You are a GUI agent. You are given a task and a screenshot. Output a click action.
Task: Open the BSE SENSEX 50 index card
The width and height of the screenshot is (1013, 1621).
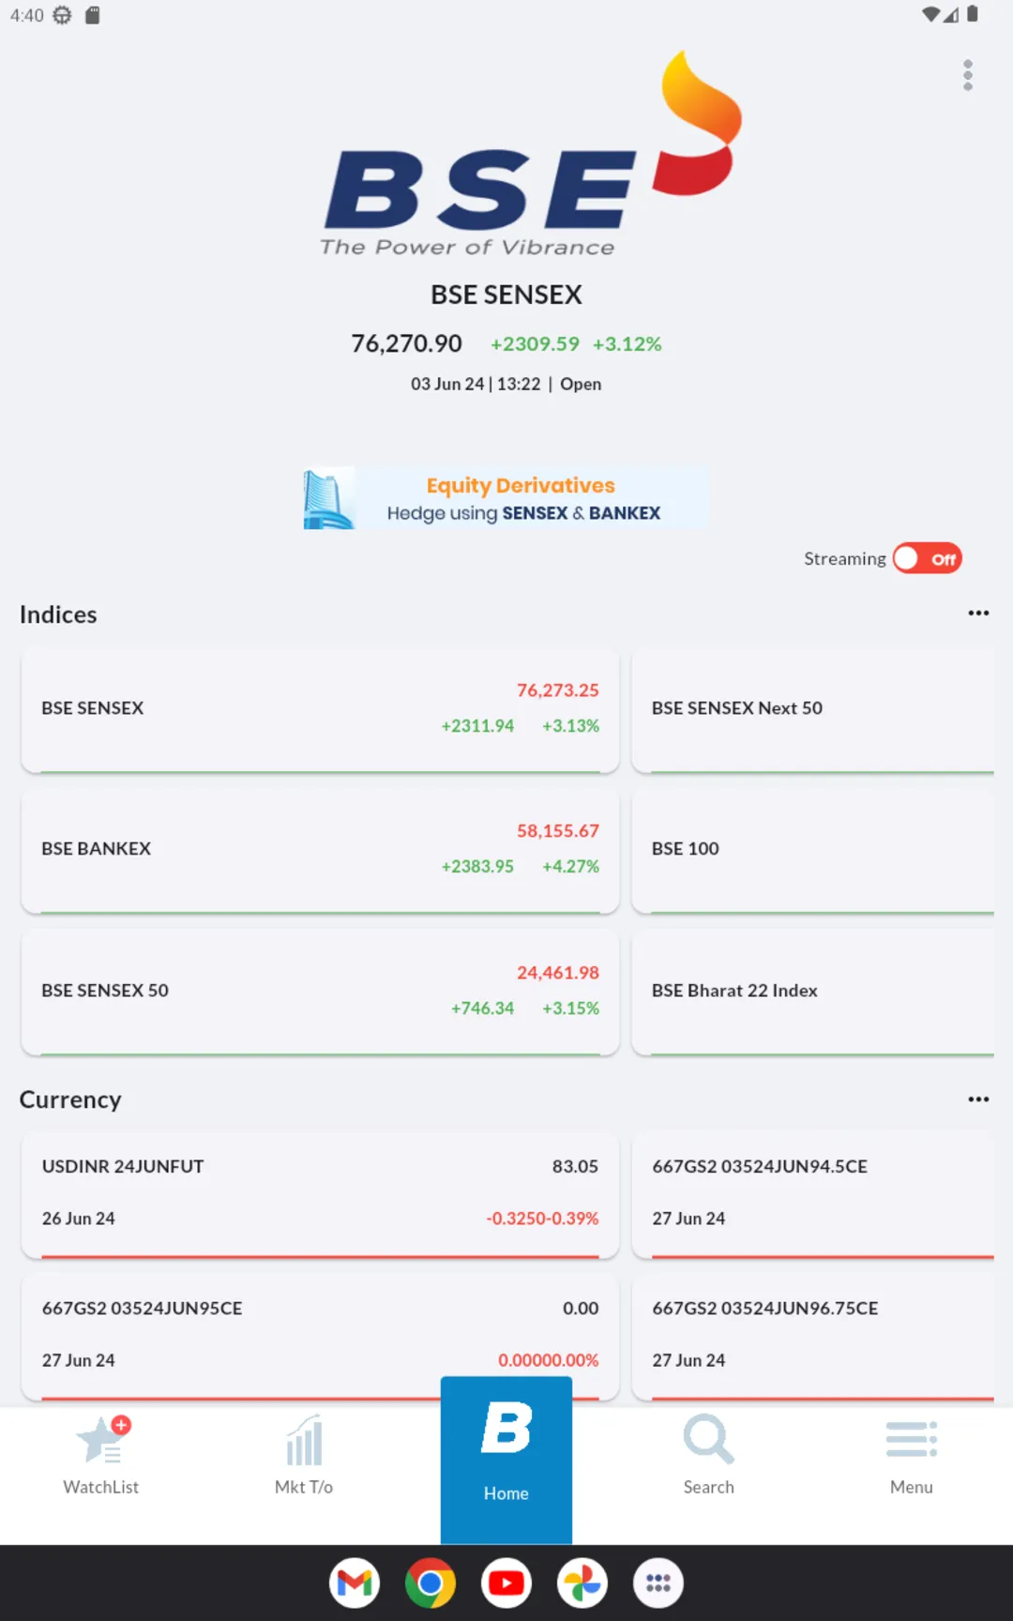point(320,992)
